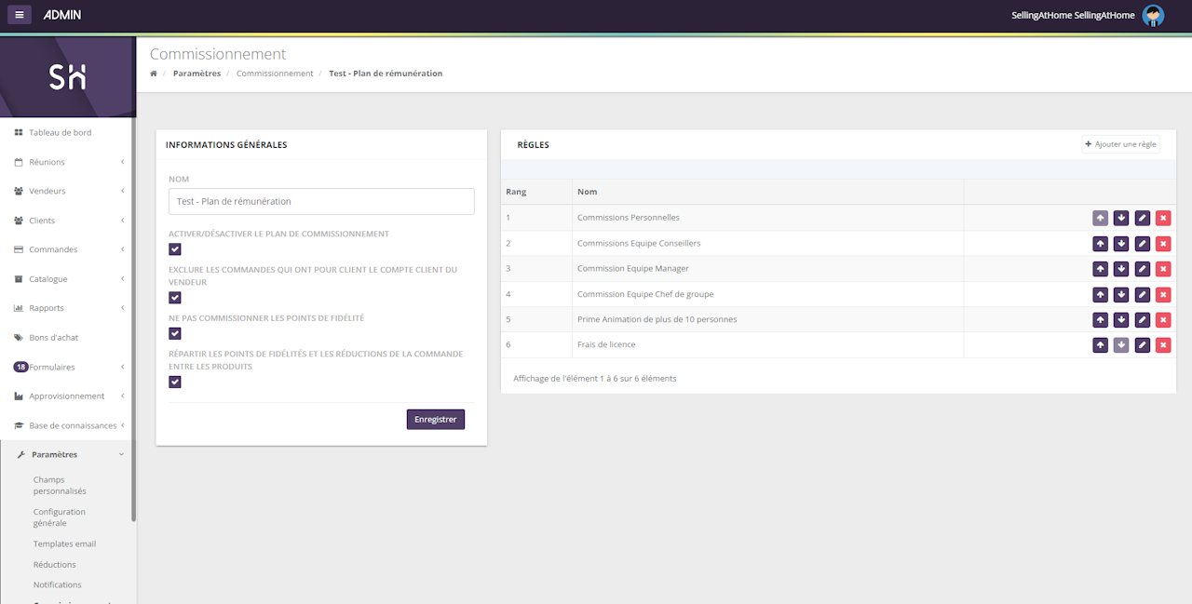Move Prime Animation rule down
Image resolution: width=1192 pixels, height=604 pixels.
pyautogui.click(x=1121, y=319)
